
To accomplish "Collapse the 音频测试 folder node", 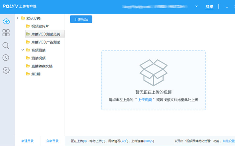I will click(23, 50).
